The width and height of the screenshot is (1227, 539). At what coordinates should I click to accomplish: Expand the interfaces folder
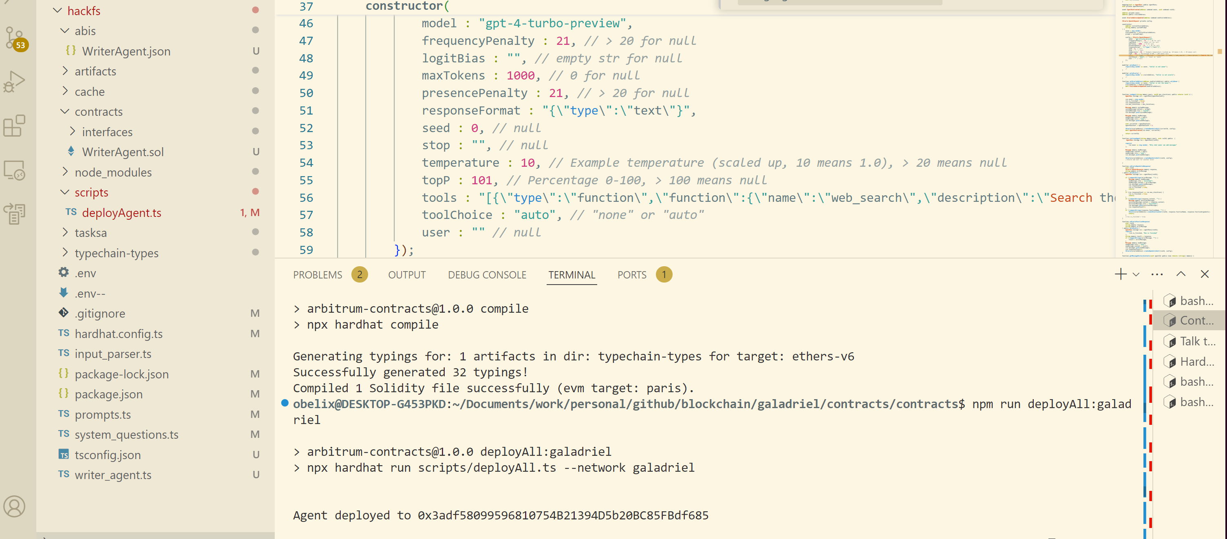[72, 131]
